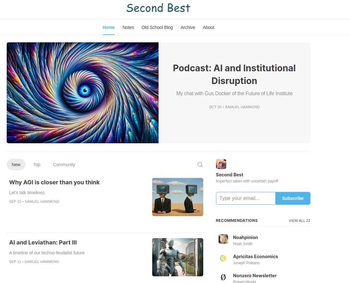Switch to the Notes tab

coord(128,27)
